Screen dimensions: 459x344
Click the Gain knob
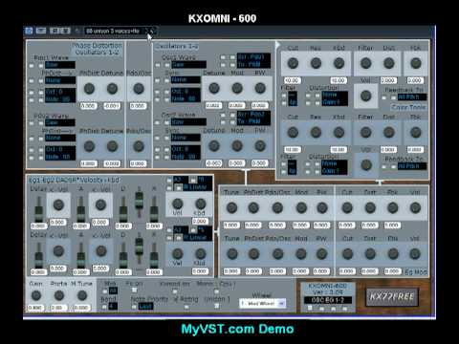[x=36, y=295]
